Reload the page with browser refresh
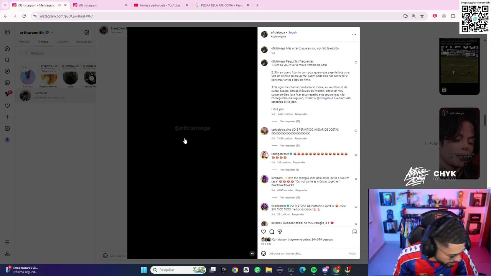The image size is (491, 276). (24, 16)
